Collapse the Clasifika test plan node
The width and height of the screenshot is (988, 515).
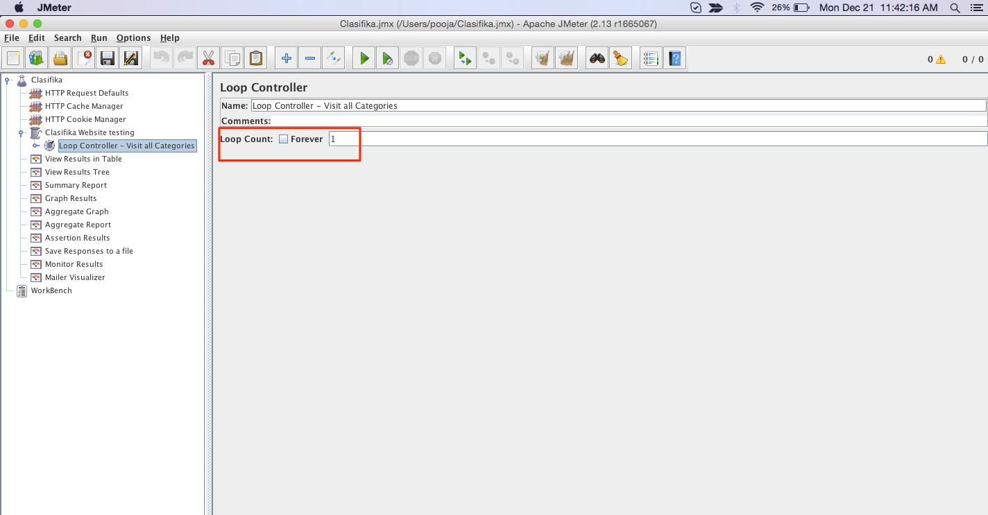tap(8, 80)
